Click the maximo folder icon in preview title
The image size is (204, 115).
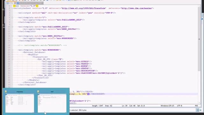[6, 92]
